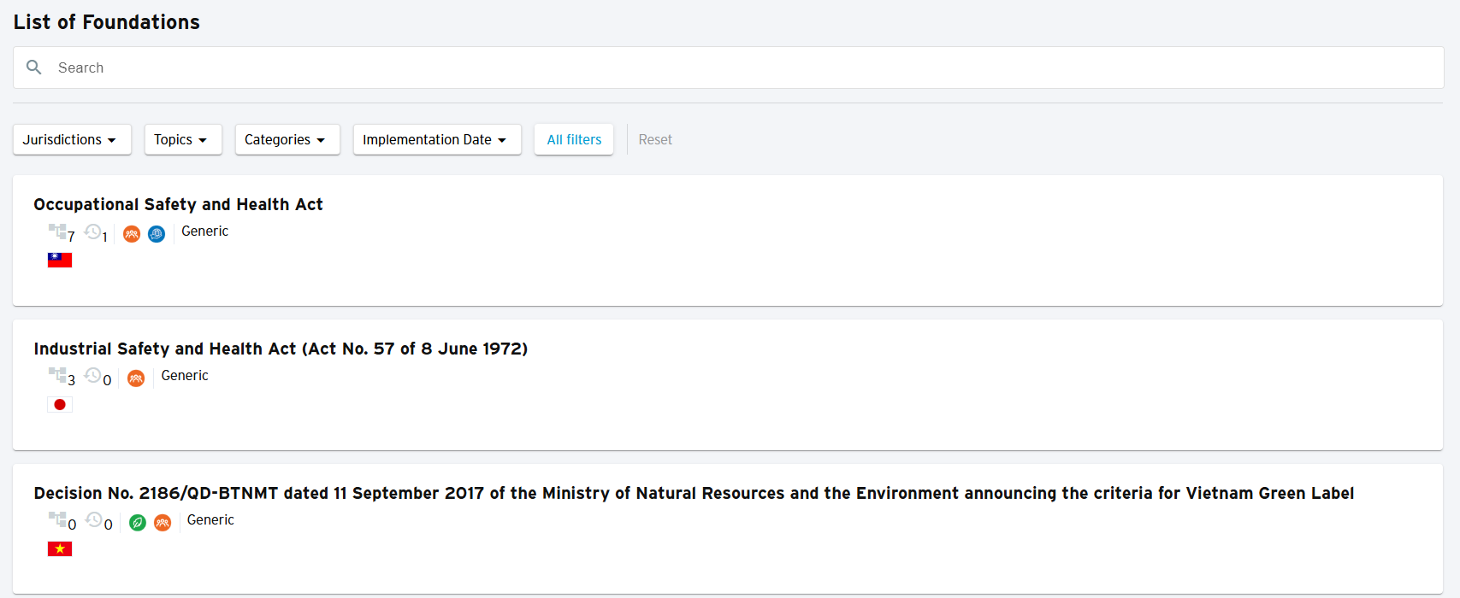Expand the Topics filter dropdown

pos(182,139)
